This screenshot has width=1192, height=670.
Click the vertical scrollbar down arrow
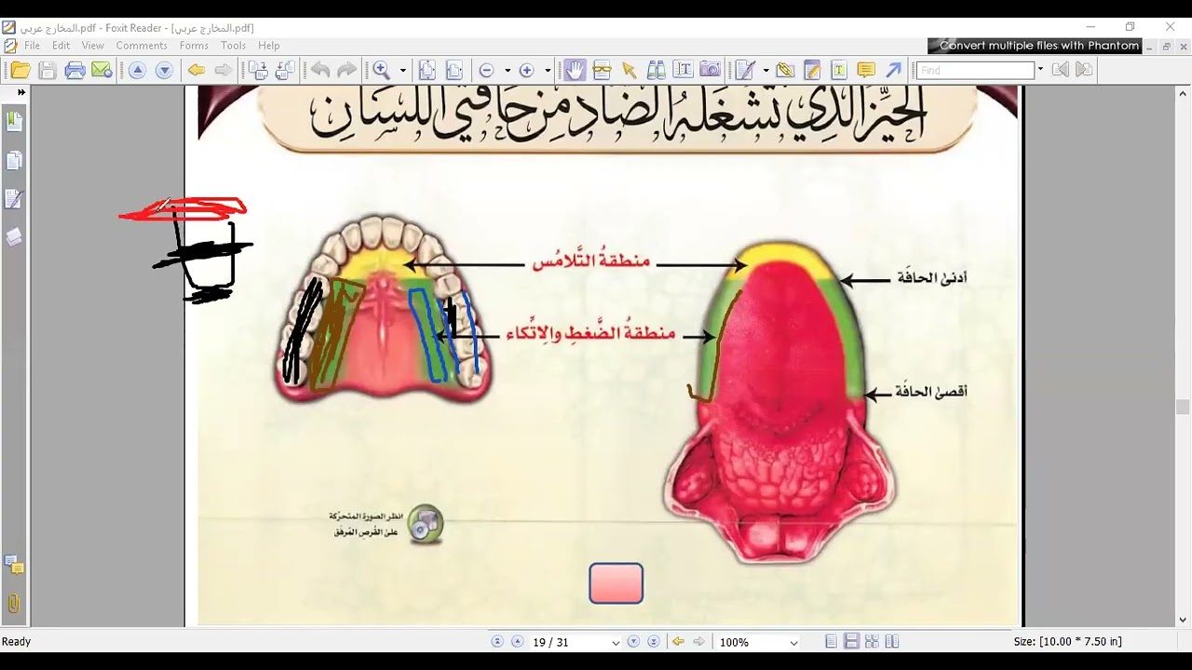[x=1184, y=620]
